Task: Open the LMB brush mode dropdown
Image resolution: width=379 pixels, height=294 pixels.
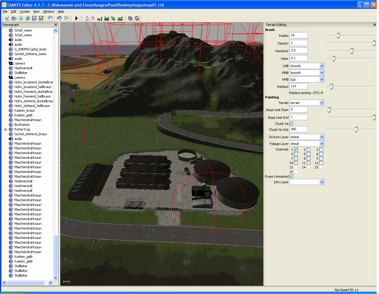Action: click(x=322, y=66)
